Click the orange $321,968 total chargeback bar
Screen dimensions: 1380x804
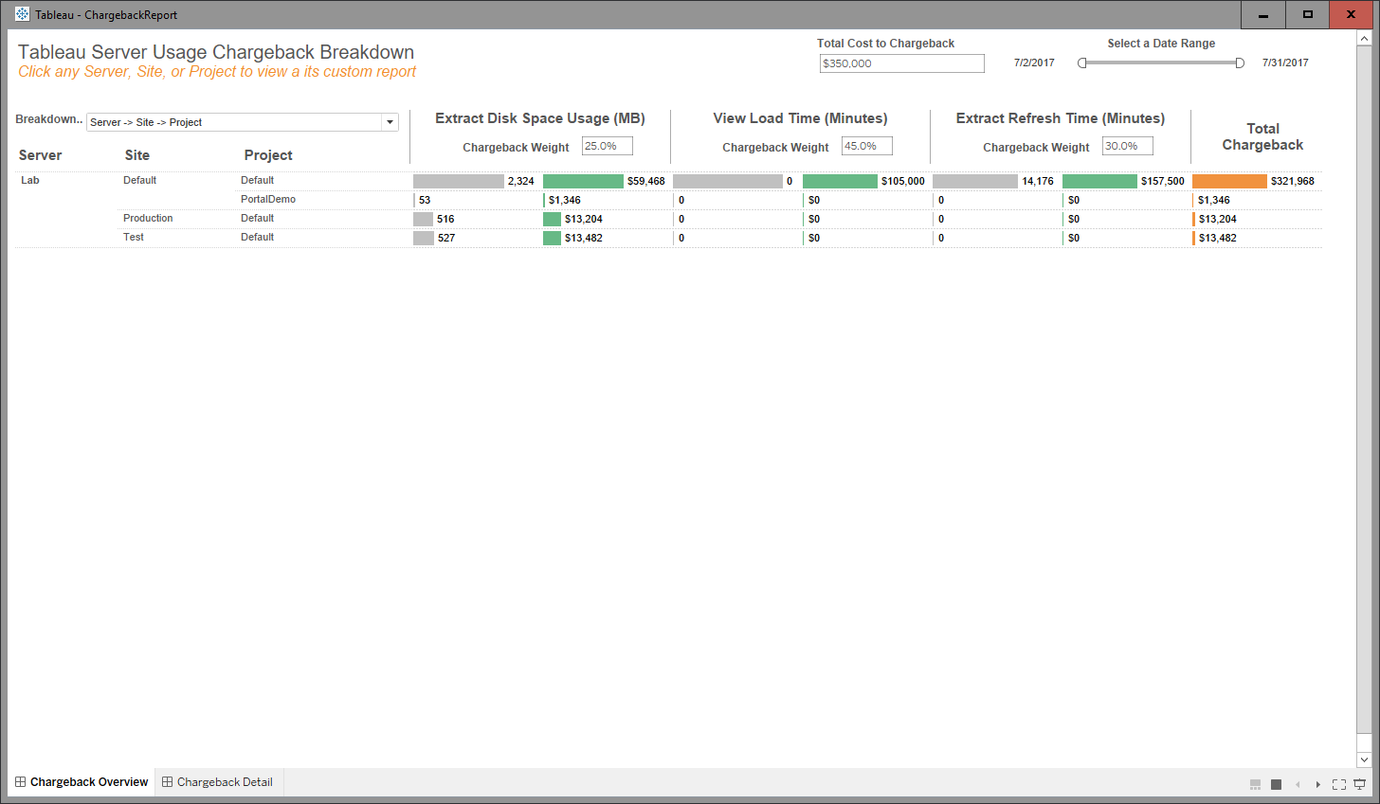tap(1229, 181)
